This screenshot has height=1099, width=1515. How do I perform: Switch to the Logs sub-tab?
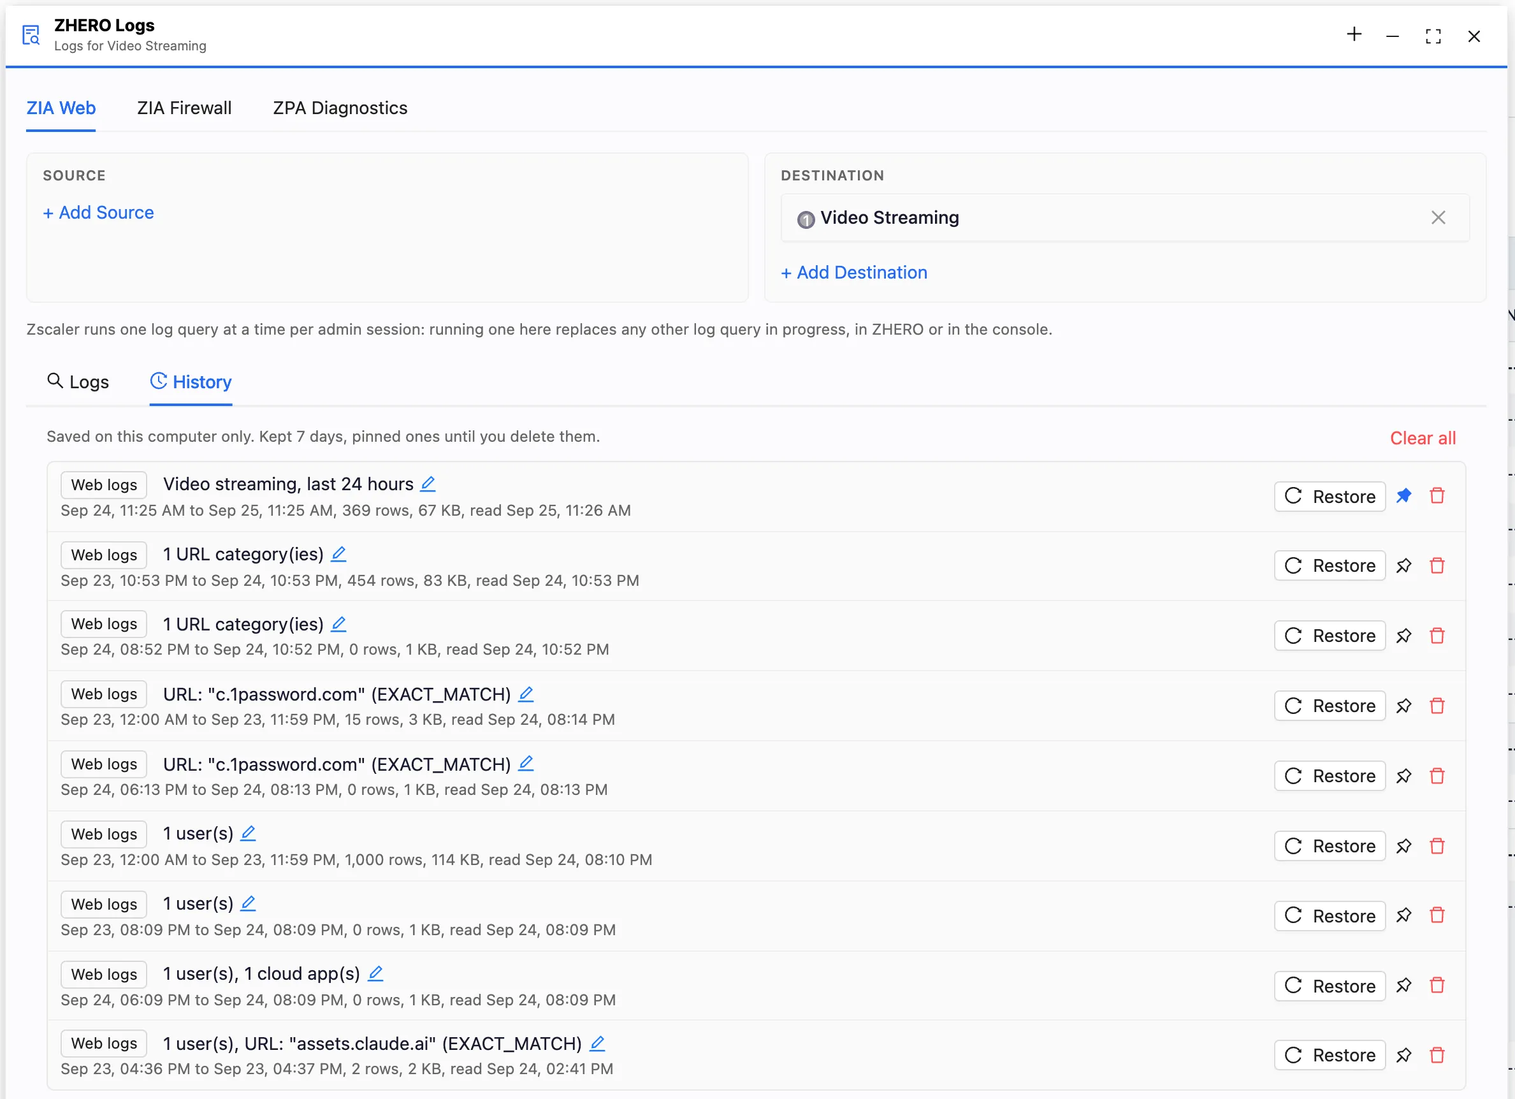point(78,381)
